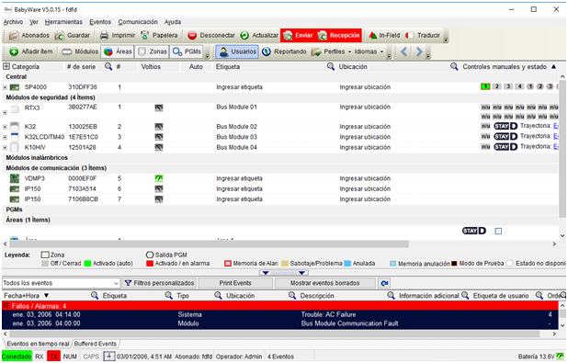Select the AC Failure trouble event row
The width and height of the screenshot is (568, 363).
tap(280, 314)
